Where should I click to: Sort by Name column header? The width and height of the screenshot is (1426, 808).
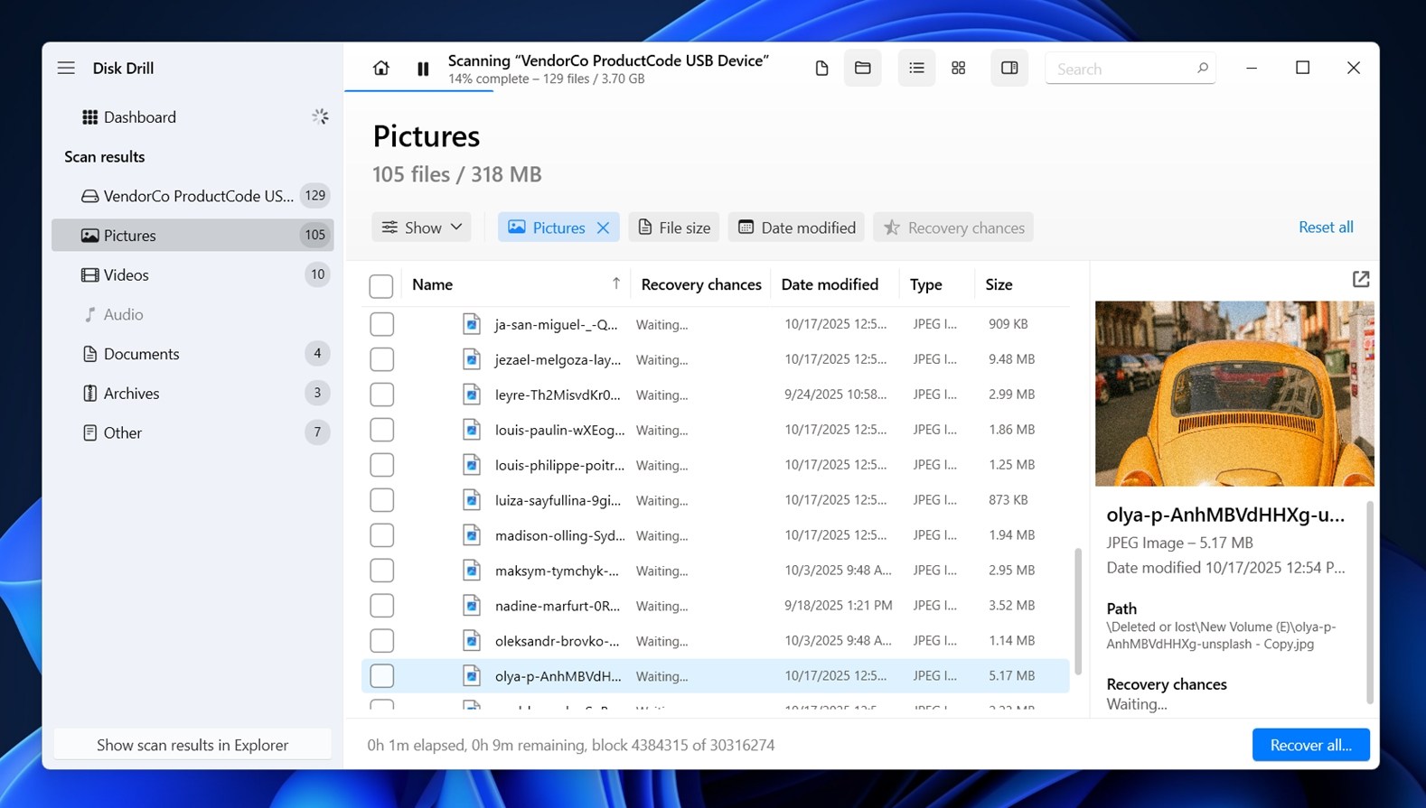point(517,284)
